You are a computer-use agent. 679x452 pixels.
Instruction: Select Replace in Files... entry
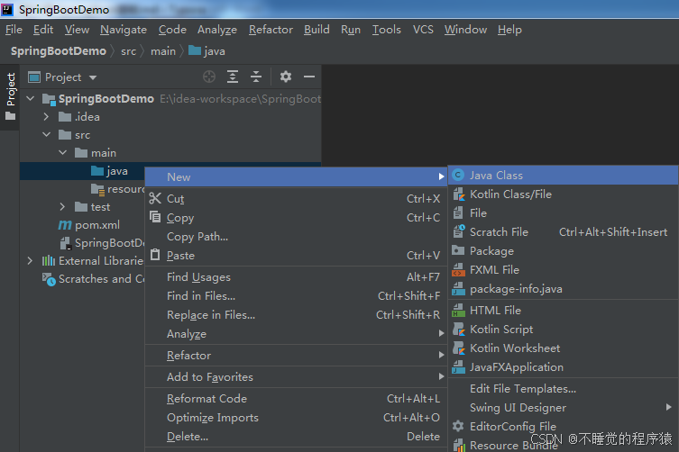tap(296, 315)
